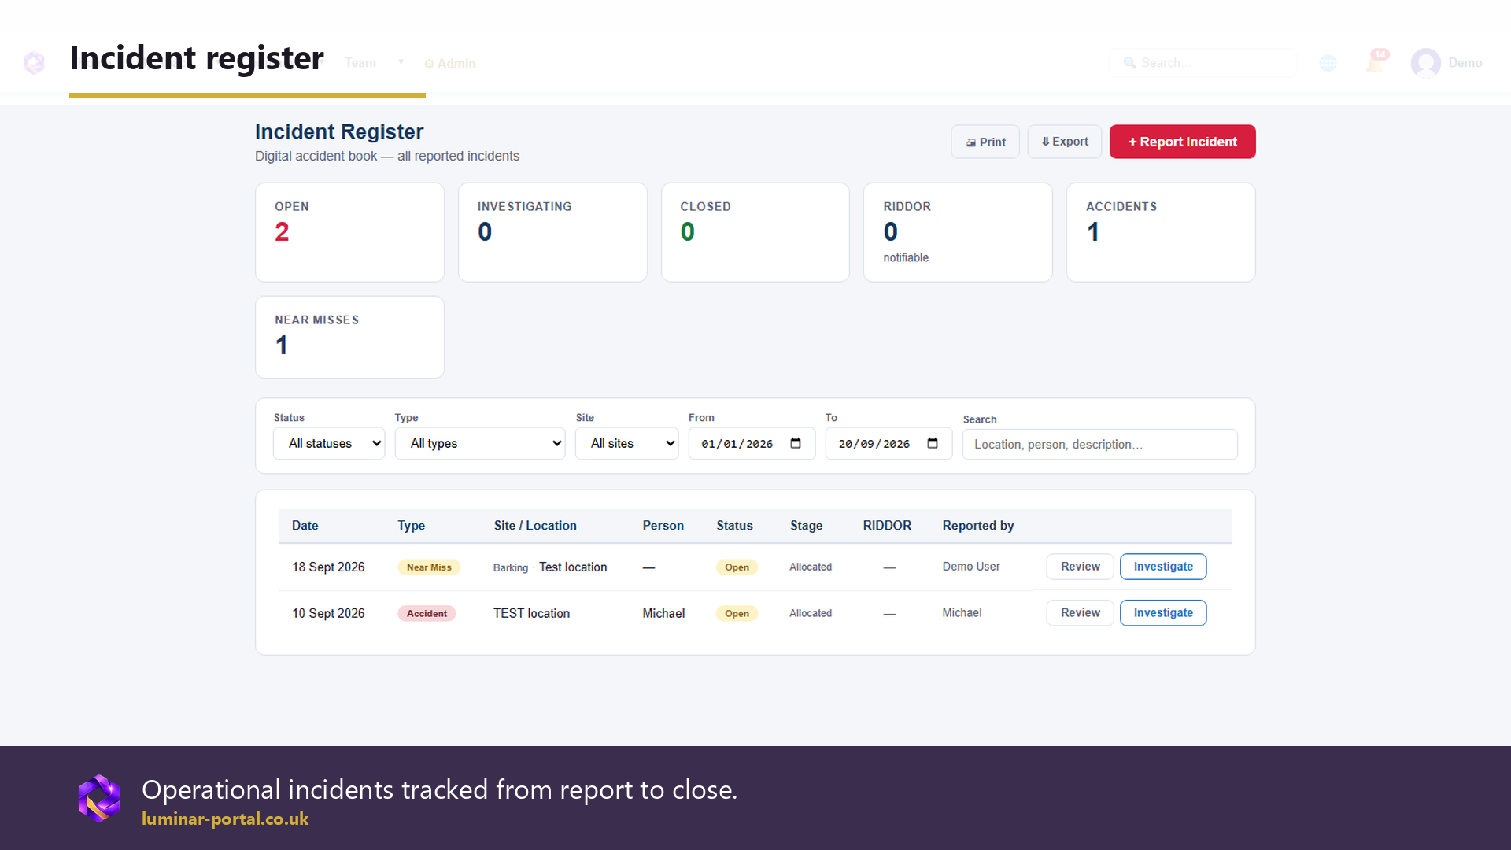
Task: Click Review for the 10 Sept 2026 incident
Action: pyautogui.click(x=1080, y=613)
